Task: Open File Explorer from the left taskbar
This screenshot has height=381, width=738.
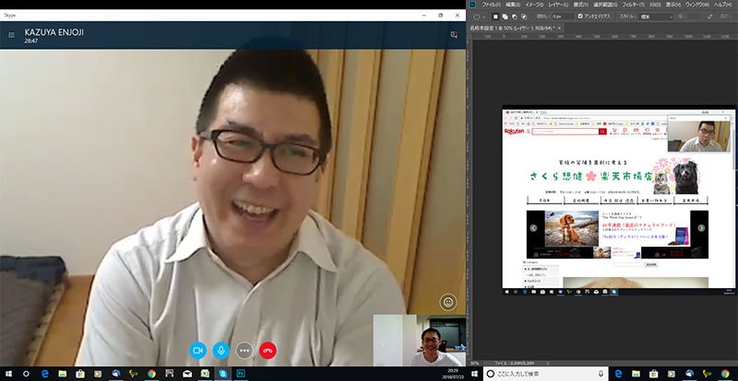Action: coord(62,374)
